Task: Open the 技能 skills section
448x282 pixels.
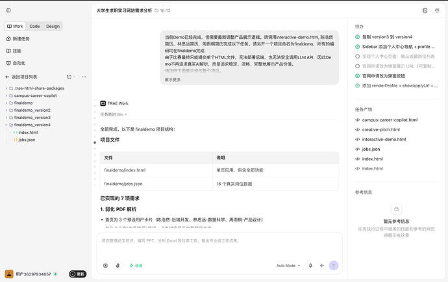Action: 14,51
